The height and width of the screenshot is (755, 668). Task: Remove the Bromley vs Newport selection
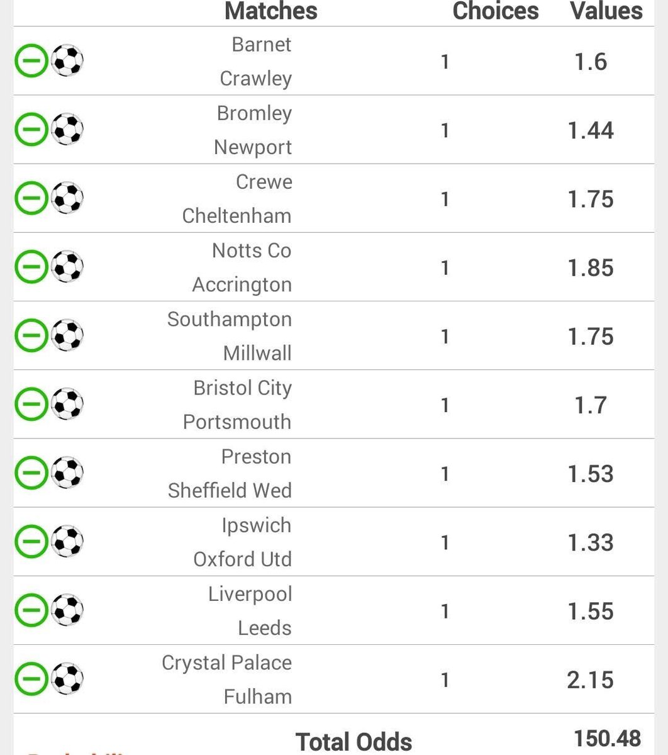[31, 130]
